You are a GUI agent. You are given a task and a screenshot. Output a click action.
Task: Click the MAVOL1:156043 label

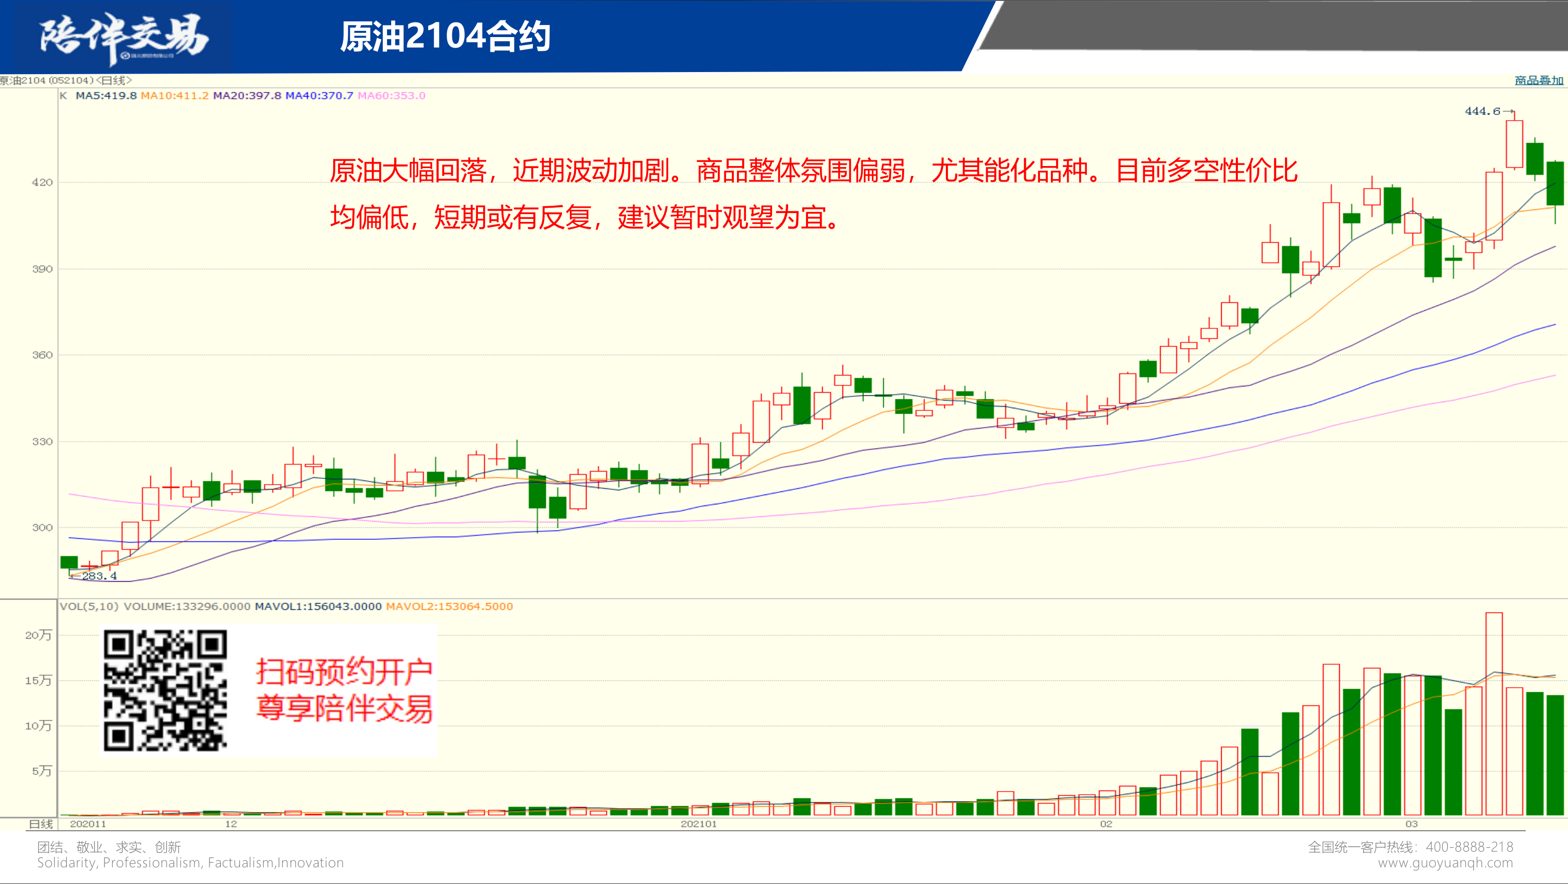coord(318,606)
